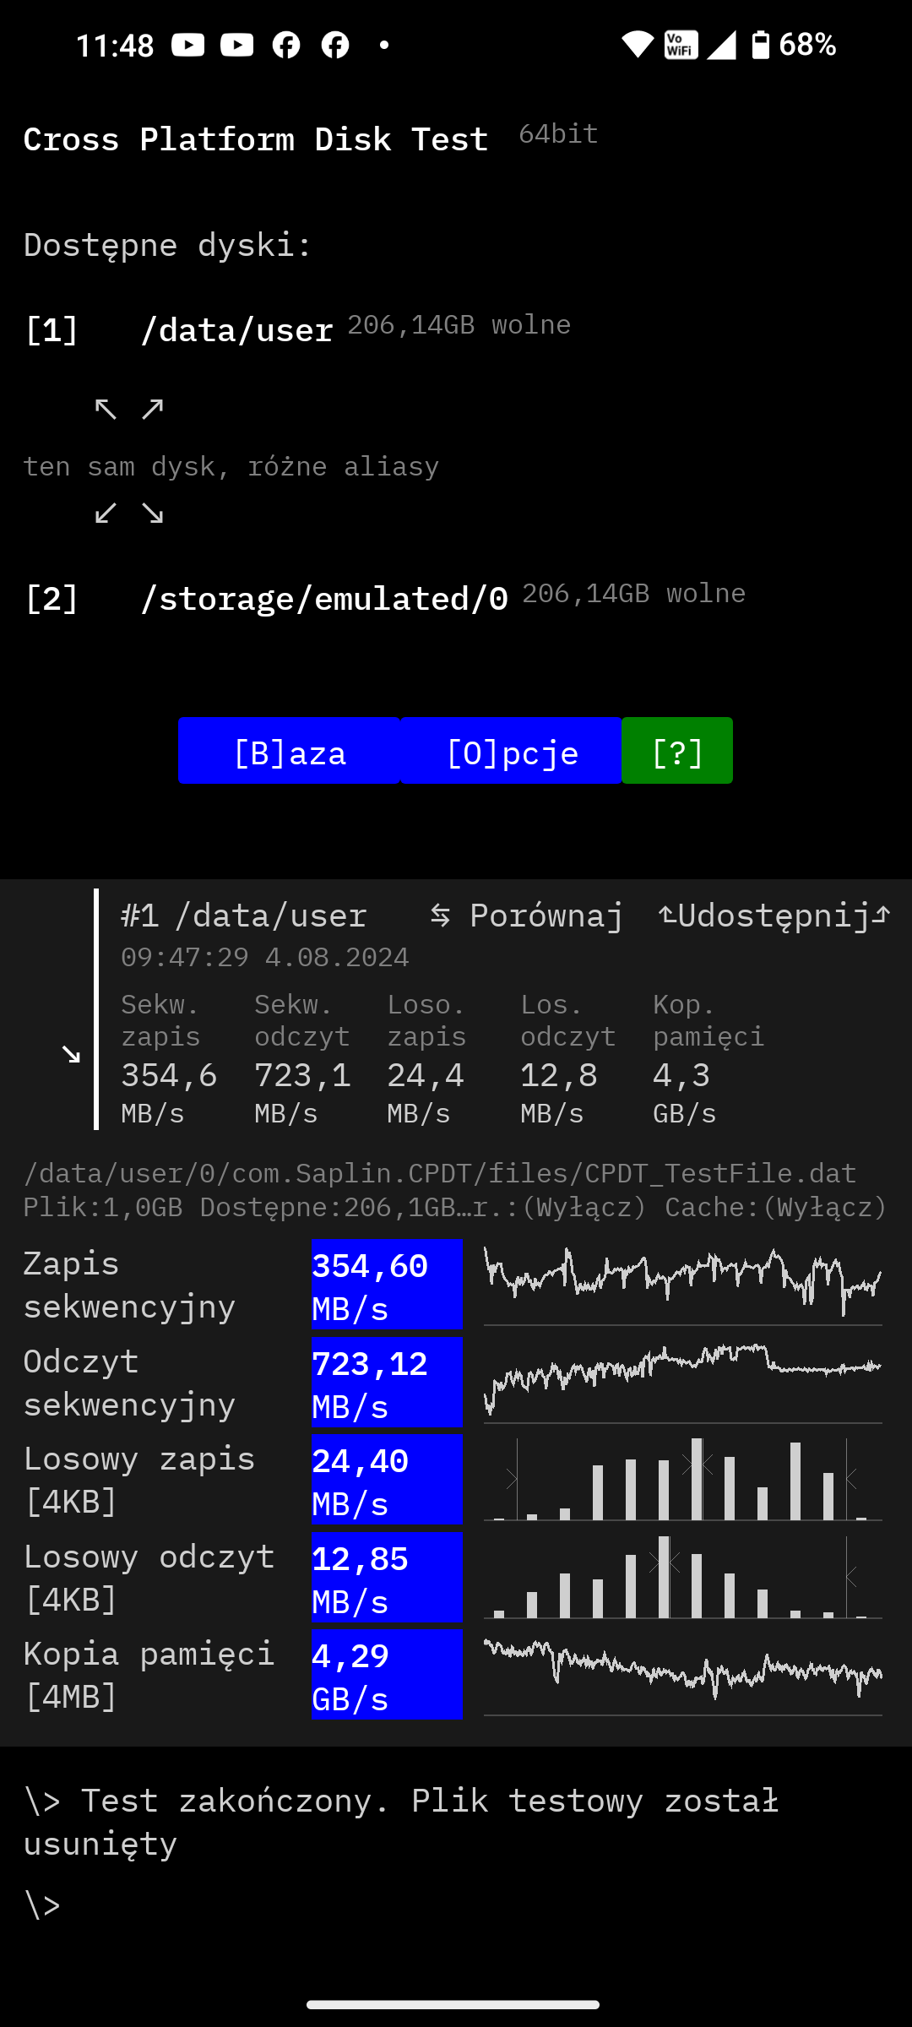Collapse result #1 with the arrow icon
Image resolution: width=912 pixels, height=2027 pixels.
[71, 1053]
